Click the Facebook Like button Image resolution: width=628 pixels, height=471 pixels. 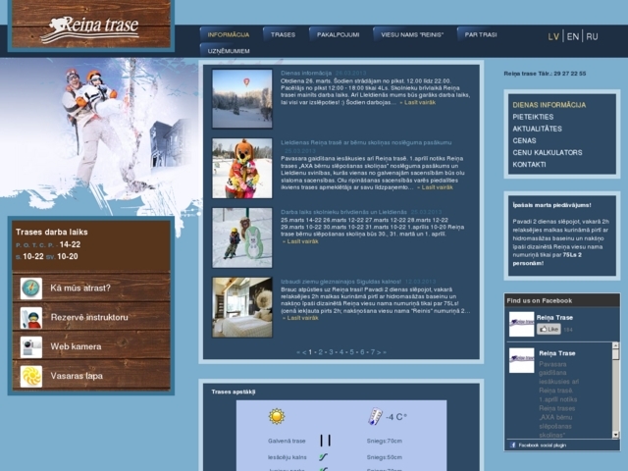tap(549, 330)
